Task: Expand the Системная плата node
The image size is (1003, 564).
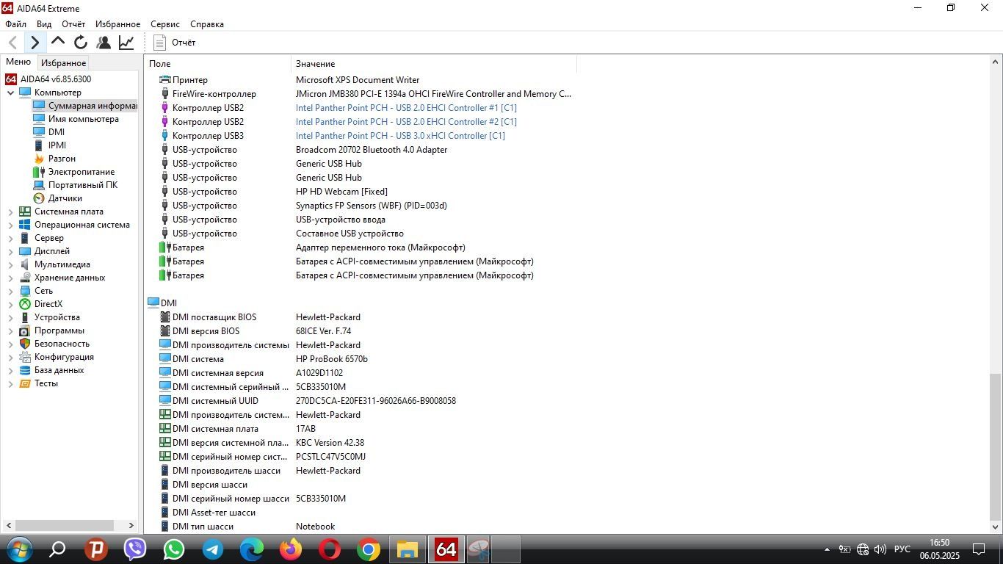Action: pyautogui.click(x=11, y=211)
